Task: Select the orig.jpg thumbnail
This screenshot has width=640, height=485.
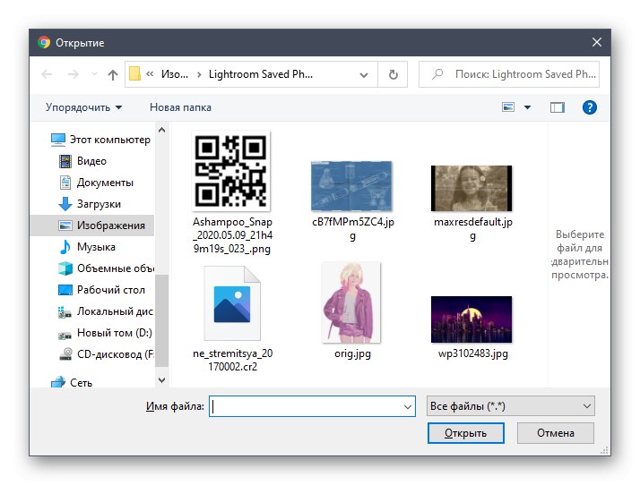Action: click(351, 302)
